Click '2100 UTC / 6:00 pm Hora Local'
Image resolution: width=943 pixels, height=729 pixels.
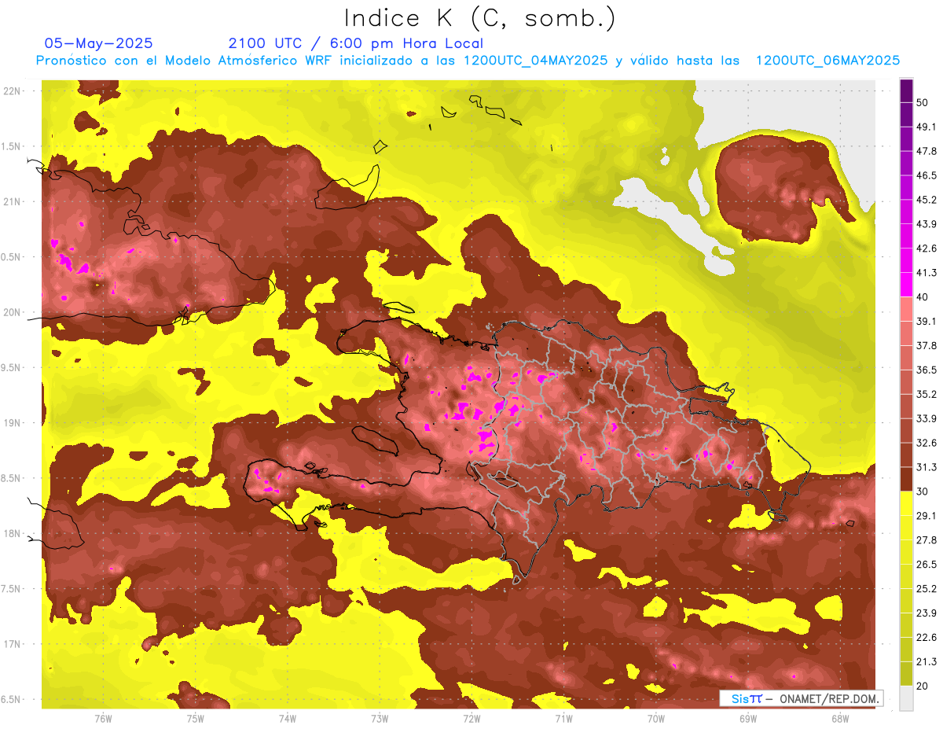(x=356, y=44)
